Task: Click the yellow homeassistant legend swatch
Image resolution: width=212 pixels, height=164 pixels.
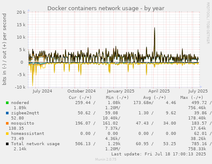Action: pos(7,134)
